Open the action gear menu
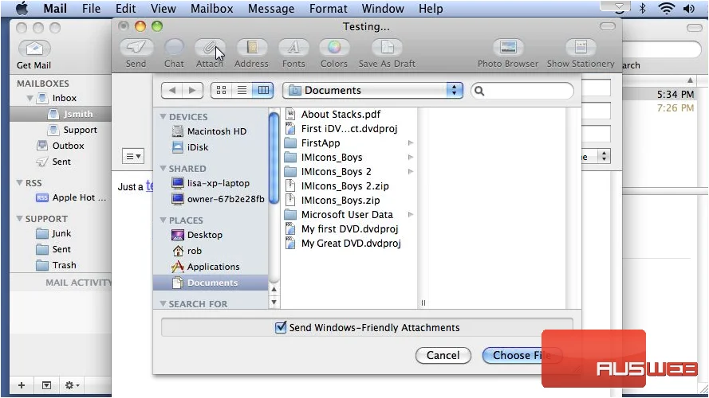This screenshot has width=709, height=398. click(72, 385)
